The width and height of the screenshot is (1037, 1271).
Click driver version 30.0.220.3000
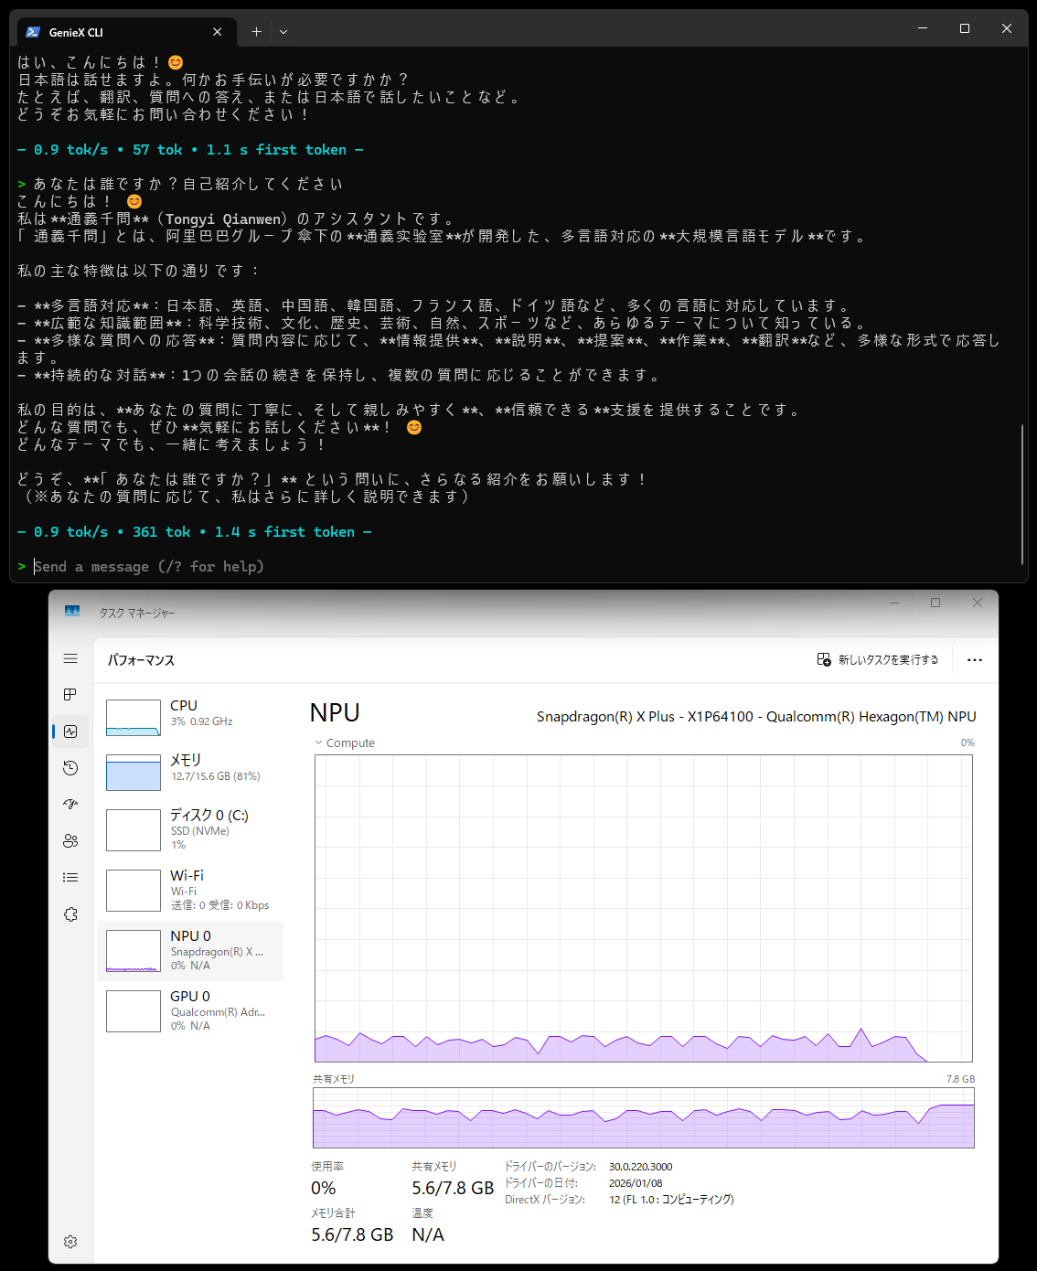point(640,1167)
